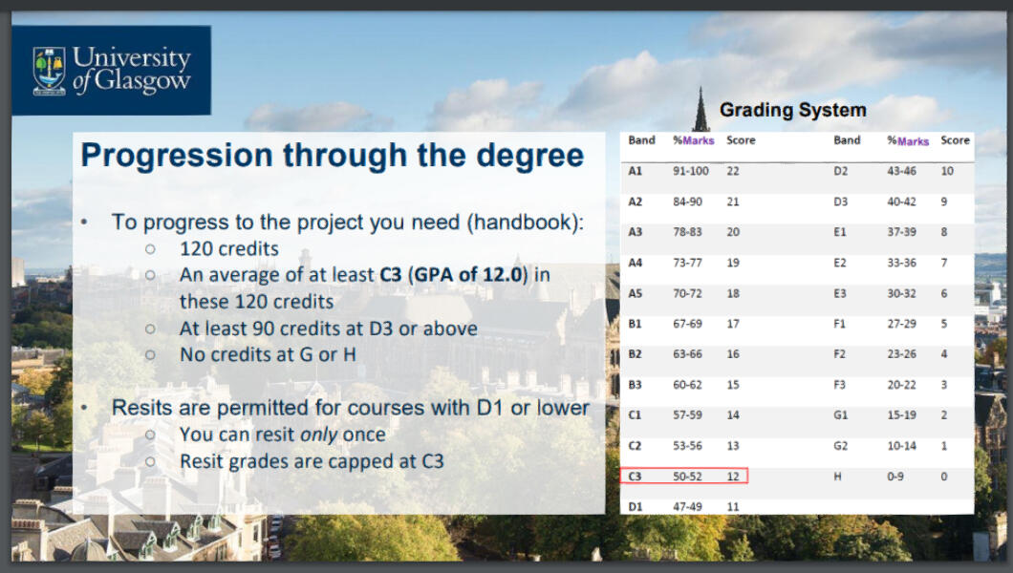
Task: Select the C2 band cell
Action: 636,446
